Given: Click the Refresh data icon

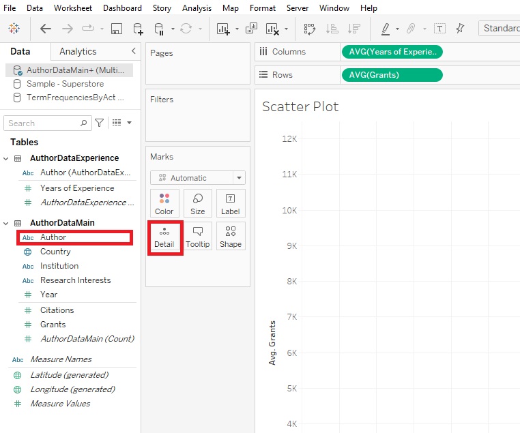Looking at the screenshot, I should click(x=186, y=29).
